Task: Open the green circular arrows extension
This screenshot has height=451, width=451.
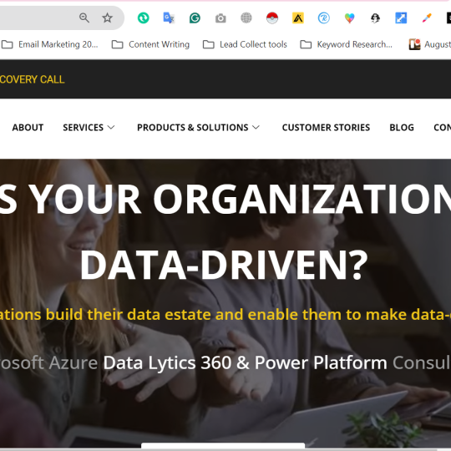Action: click(144, 18)
